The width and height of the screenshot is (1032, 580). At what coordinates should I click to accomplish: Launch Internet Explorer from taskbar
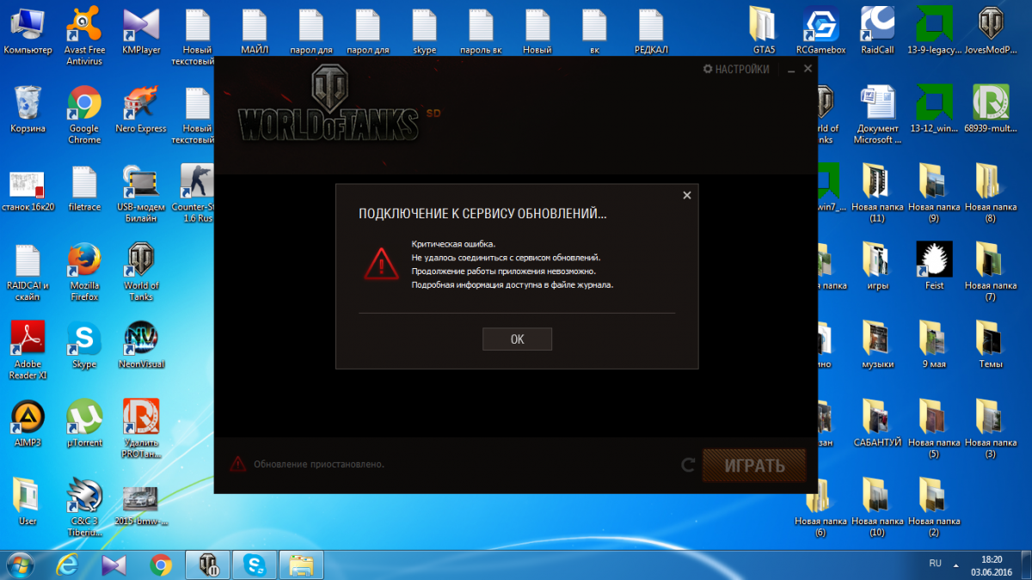68,565
